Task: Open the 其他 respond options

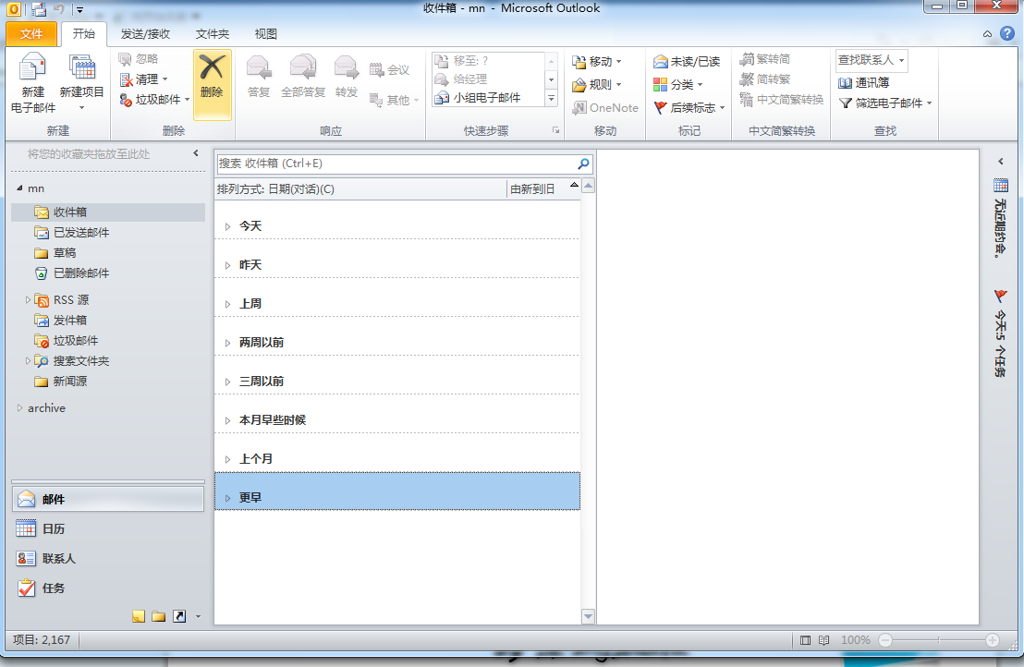Action: [x=394, y=100]
